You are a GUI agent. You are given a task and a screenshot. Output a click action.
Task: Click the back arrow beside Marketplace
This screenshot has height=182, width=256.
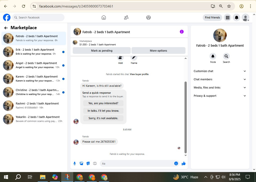(6, 28)
